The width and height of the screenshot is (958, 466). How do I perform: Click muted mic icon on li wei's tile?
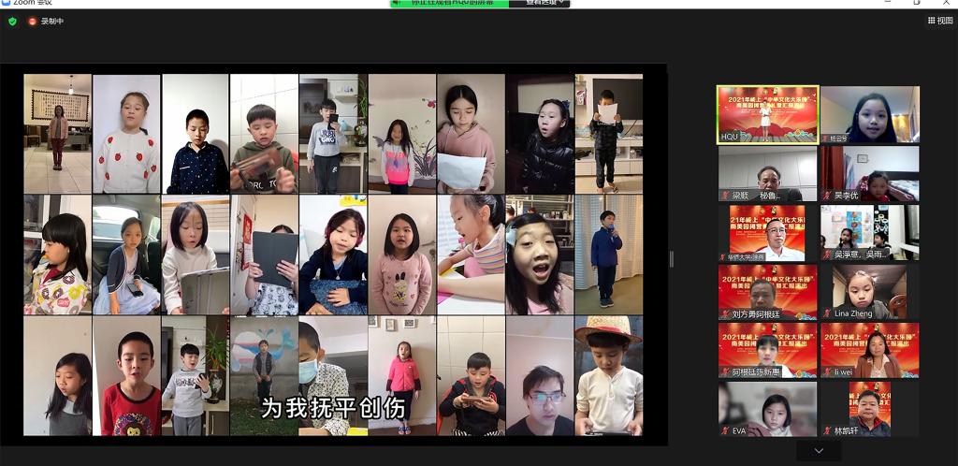tap(827, 371)
